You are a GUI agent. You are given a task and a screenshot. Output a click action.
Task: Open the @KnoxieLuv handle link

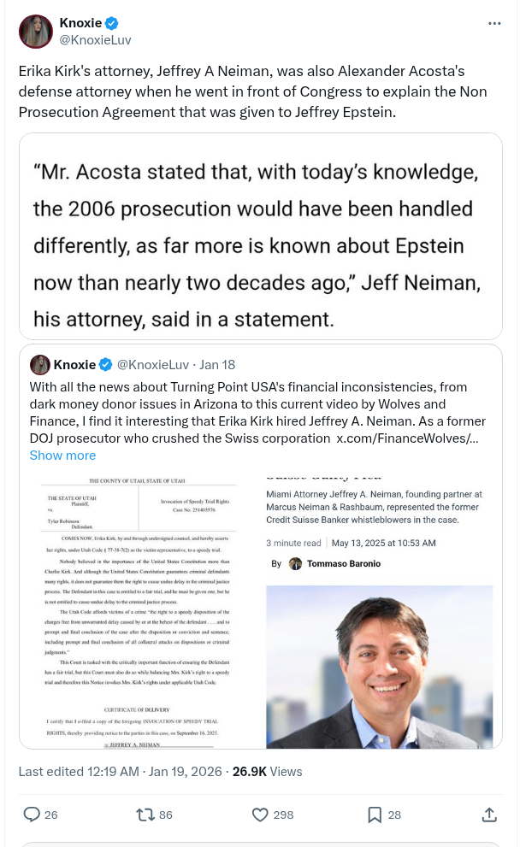point(95,39)
